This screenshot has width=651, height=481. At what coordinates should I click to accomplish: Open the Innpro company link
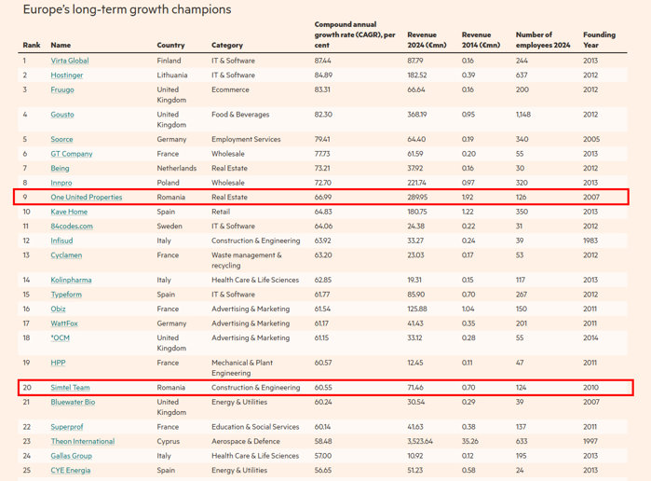tap(63, 183)
